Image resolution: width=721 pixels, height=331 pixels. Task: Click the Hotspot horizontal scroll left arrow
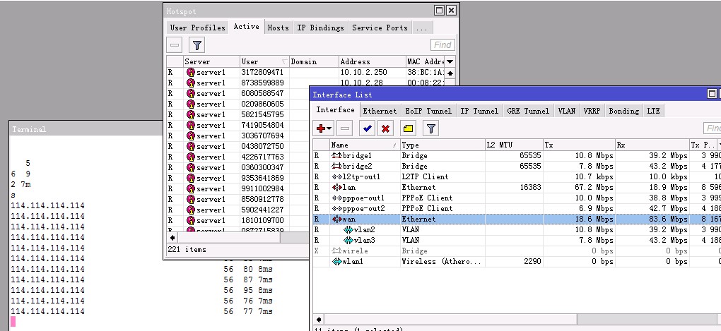click(x=172, y=238)
